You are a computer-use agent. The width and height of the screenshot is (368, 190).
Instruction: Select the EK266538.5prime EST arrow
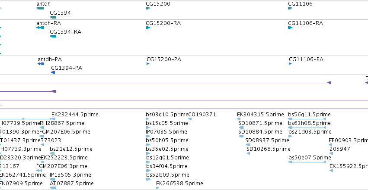(157, 188)
